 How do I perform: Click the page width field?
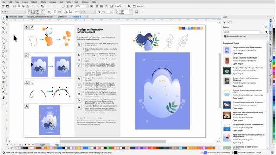pos(36,11)
